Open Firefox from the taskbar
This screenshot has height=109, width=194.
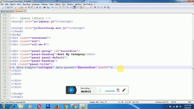57,106
